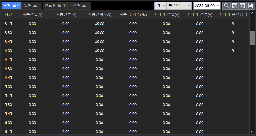Viewport: 256px width, 136px height.
Task: Click 계통 주파수 0.00 in 3:45 row
Action: [x=133, y=41]
